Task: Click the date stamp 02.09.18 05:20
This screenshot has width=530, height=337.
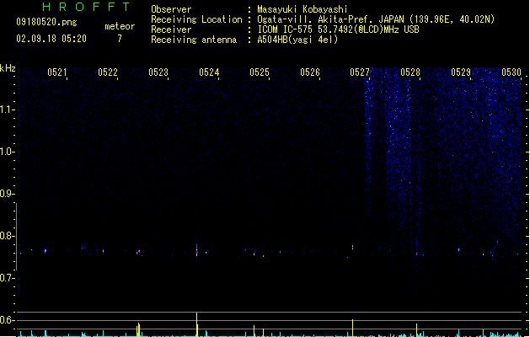Action: [x=51, y=39]
